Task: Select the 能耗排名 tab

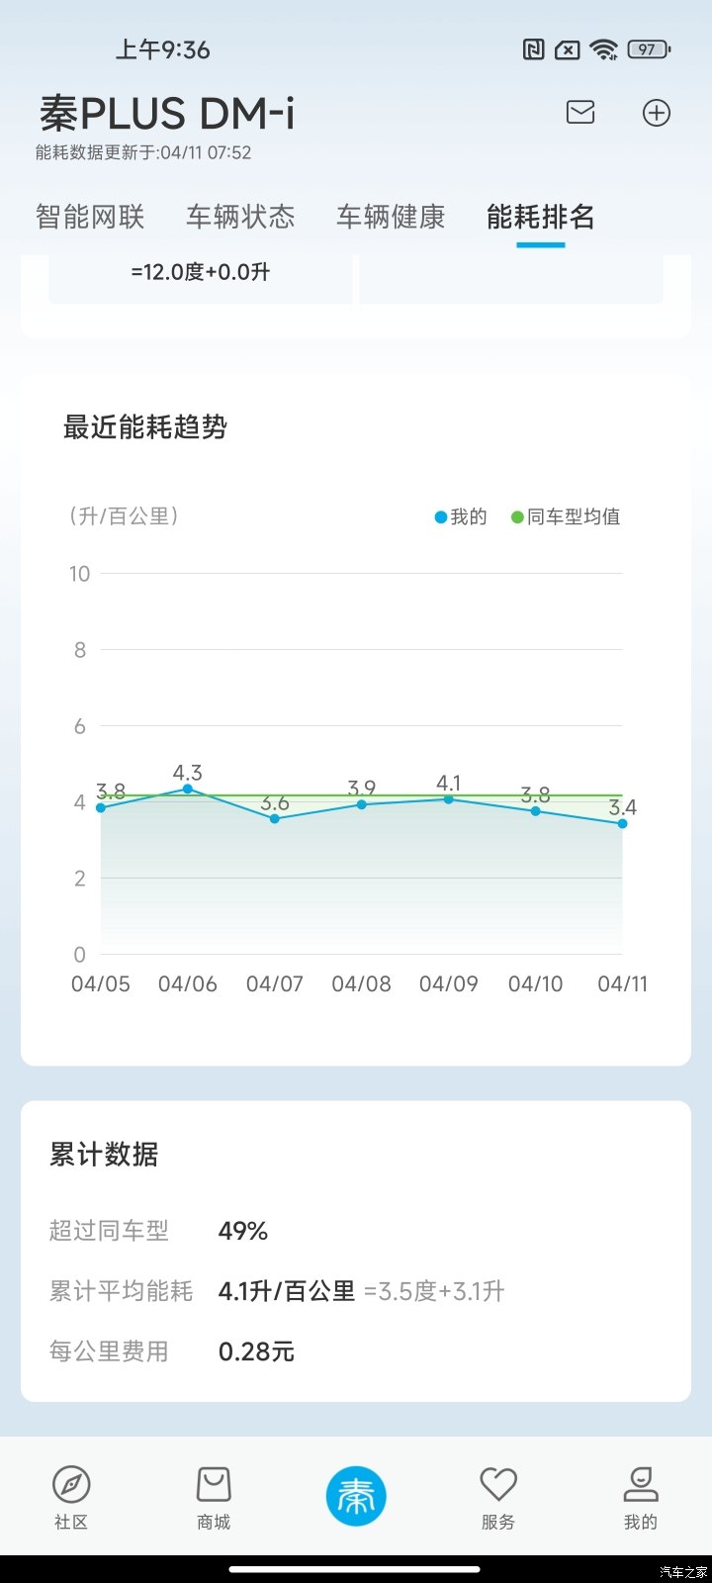Action: 540,217
